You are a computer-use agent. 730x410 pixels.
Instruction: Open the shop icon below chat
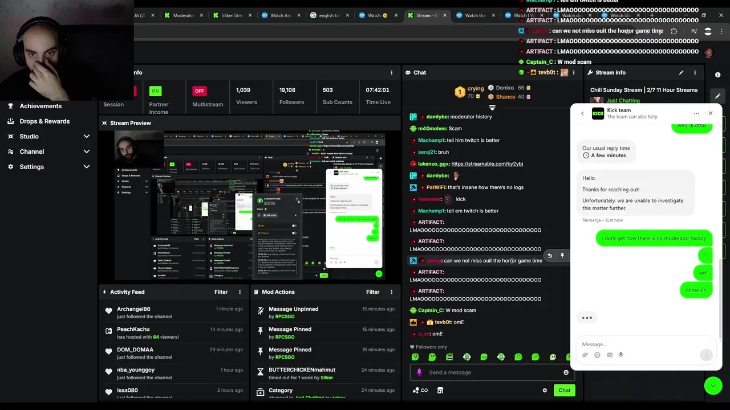440,391
